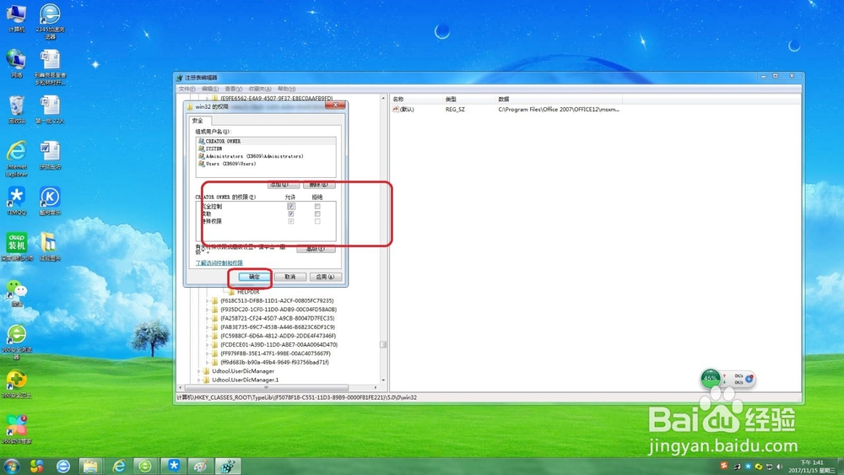Toggle Deny checkbox for 读取

(317, 213)
